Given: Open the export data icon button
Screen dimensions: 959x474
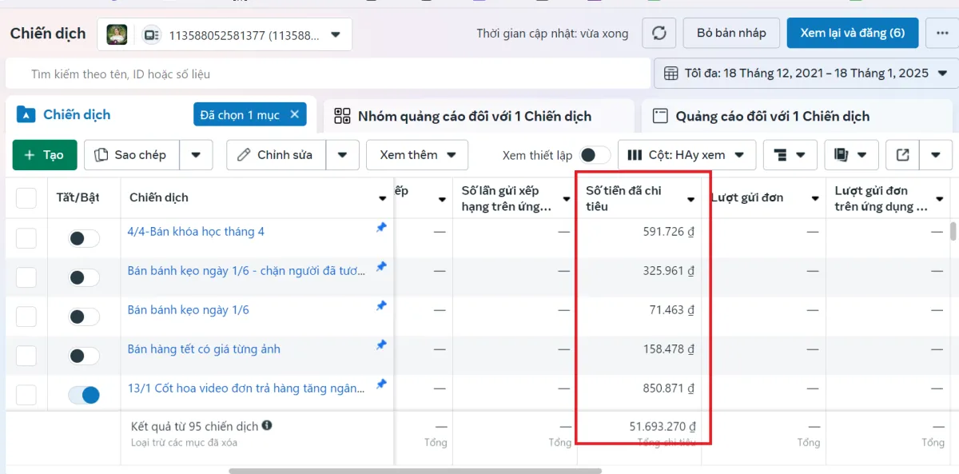Looking at the screenshot, I should pyautogui.click(x=902, y=155).
